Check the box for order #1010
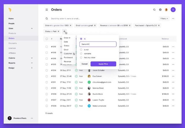This screenshot has width=185, height=128. click(x=47, y=88)
